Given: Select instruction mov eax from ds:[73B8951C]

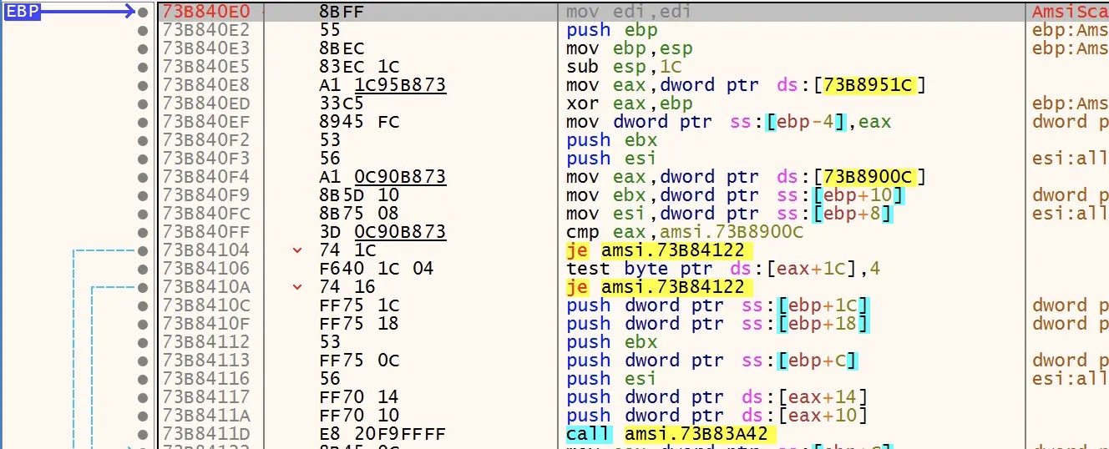Looking at the screenshot, I should [x=747, y=85].
